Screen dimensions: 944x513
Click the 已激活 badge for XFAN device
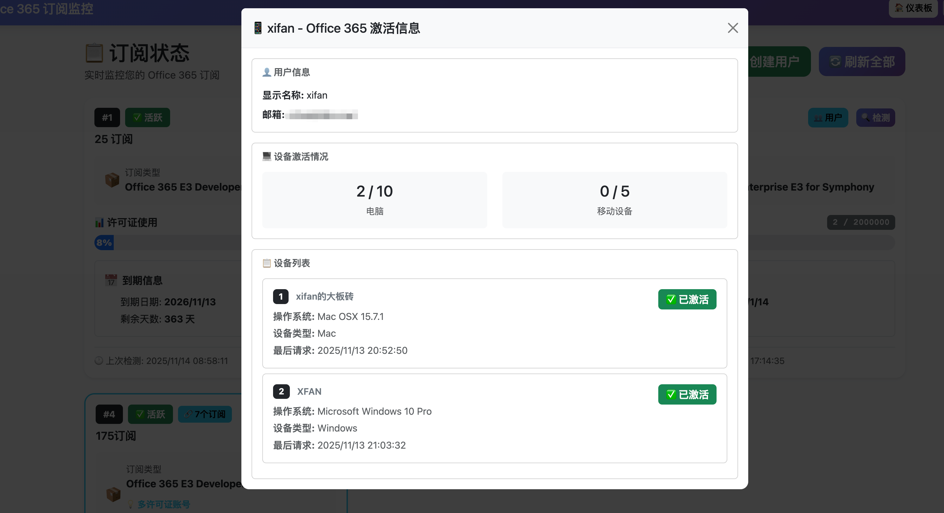click(x=687, y=394)
